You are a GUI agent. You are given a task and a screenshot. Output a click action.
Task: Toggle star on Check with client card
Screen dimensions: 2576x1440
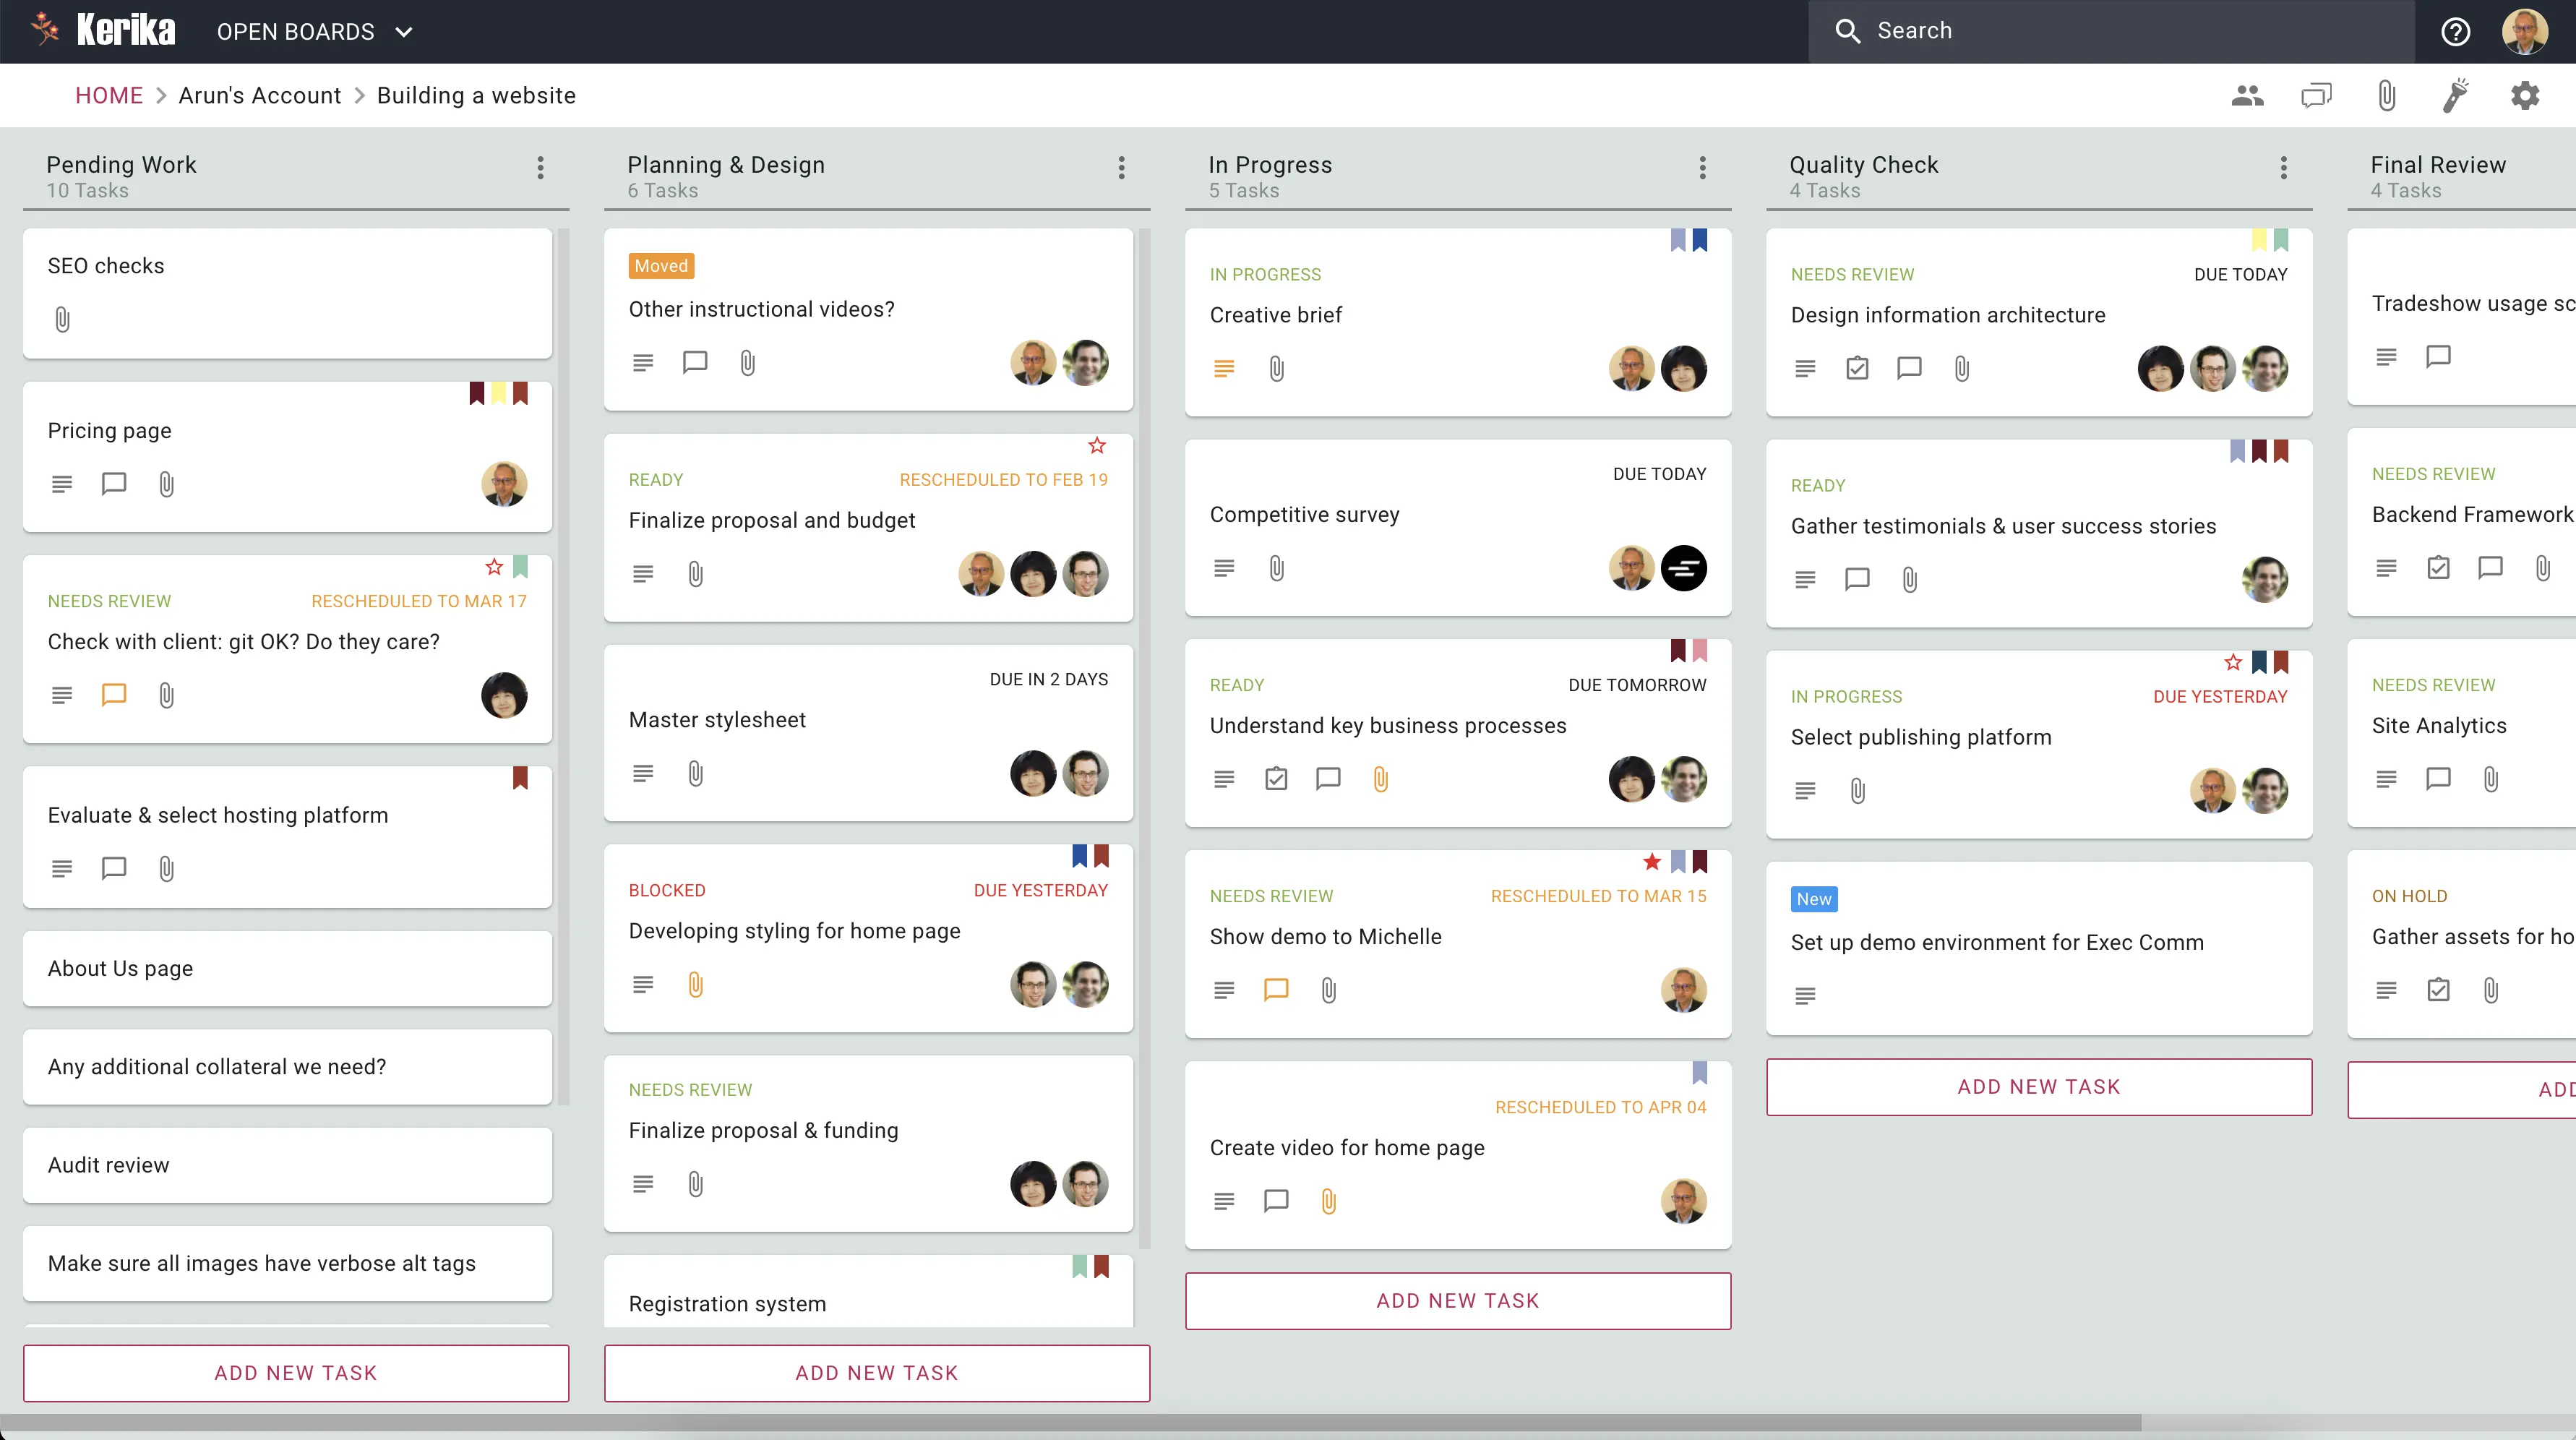(x=494, y=567)
